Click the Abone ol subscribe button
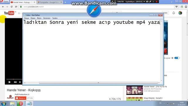This screenshot has width=188, height=106. point(21,98)
